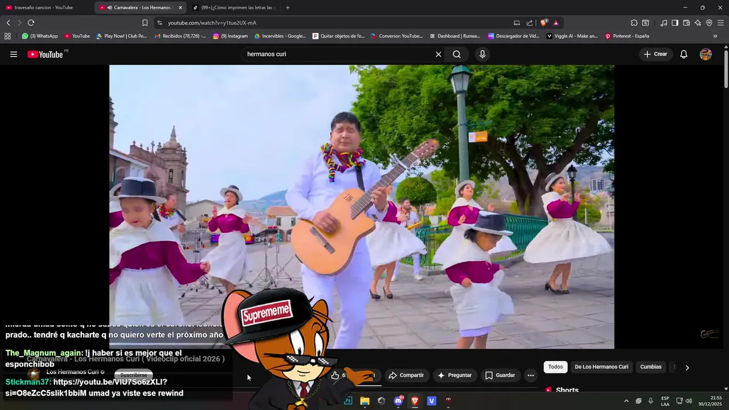Open a new browser tab

click(287, 7)
